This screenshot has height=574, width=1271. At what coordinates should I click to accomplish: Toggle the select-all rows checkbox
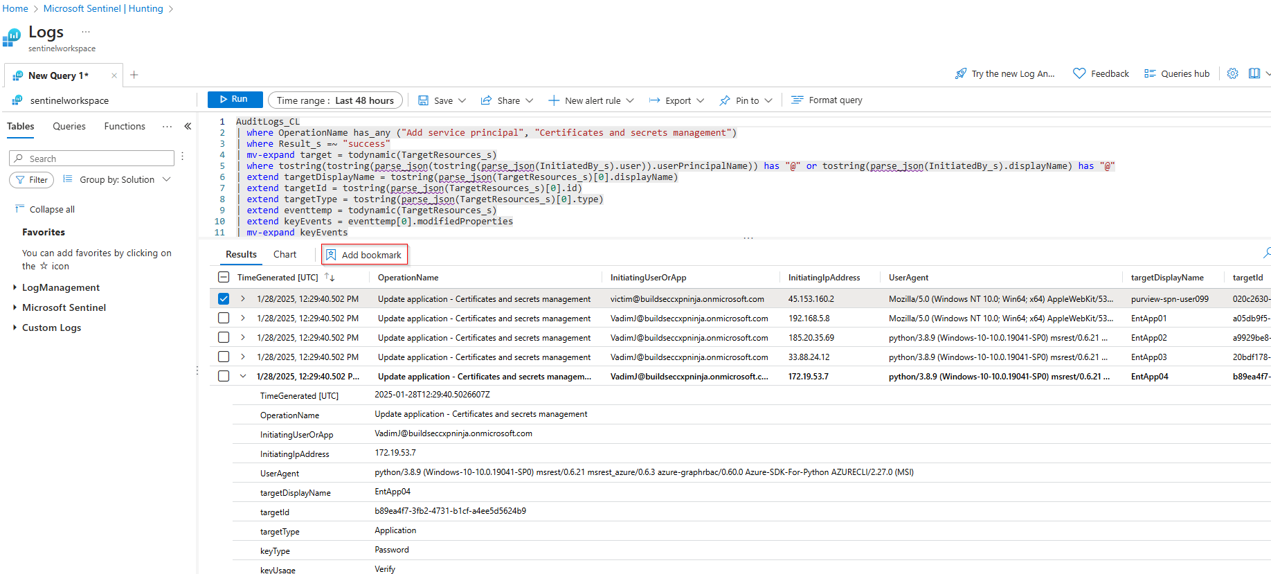[x=224, y=277]
